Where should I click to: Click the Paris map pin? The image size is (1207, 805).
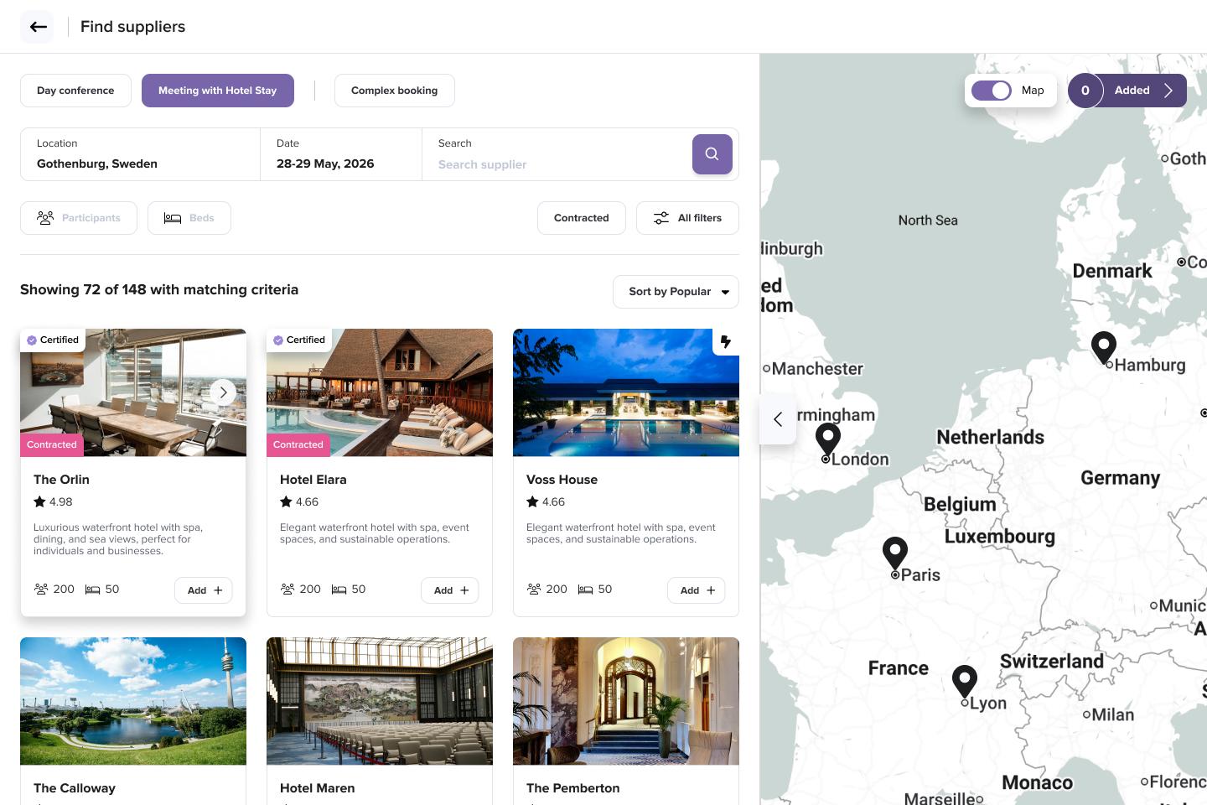895,553
